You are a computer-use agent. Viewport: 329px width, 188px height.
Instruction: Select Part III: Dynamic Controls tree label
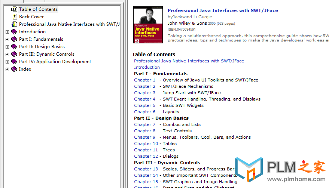46,54
